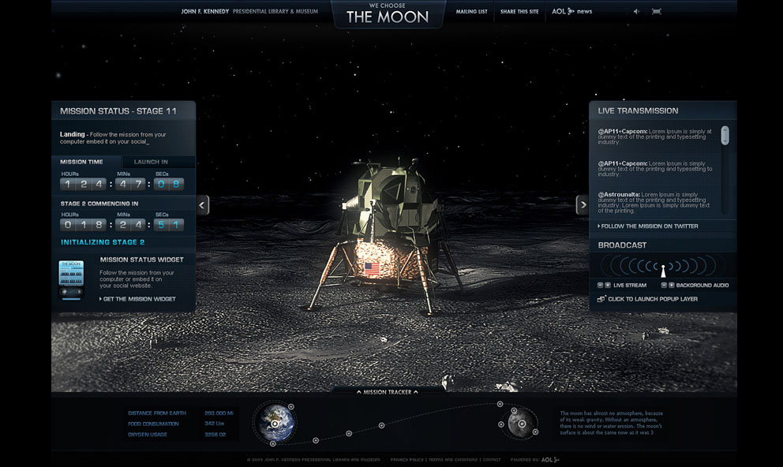Viewport: 783px width, 467px height.
Task: Select the Mission Time tab
Action: point(81,162)
